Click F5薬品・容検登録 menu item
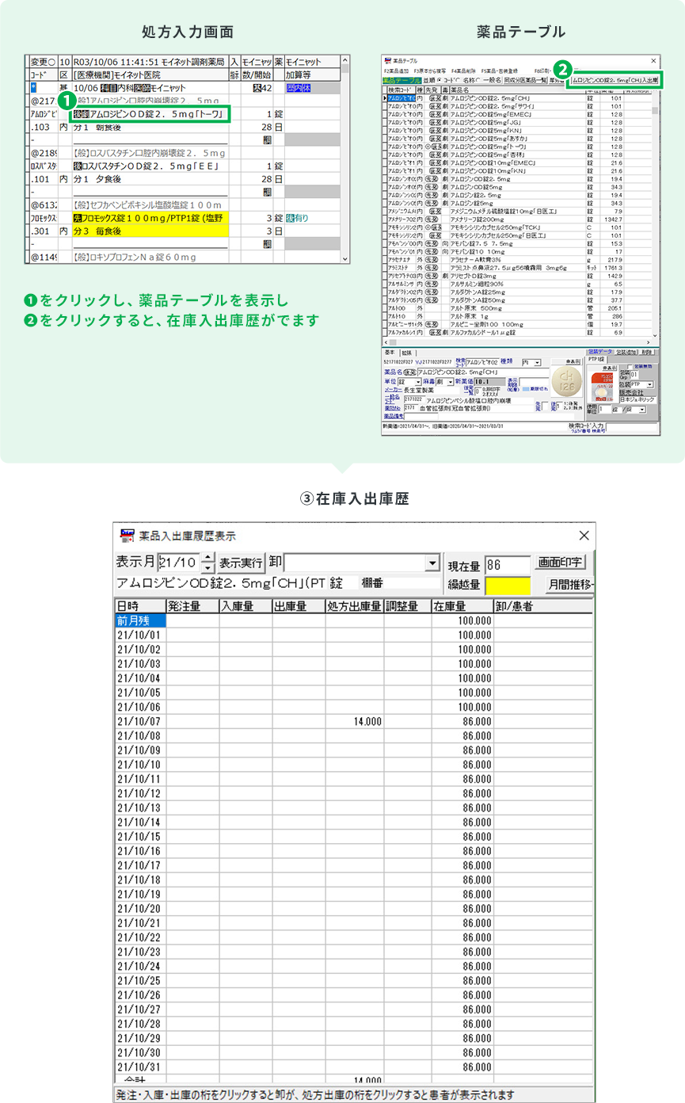This screenshot has width=685, height=1103. [x=499, y=71]
